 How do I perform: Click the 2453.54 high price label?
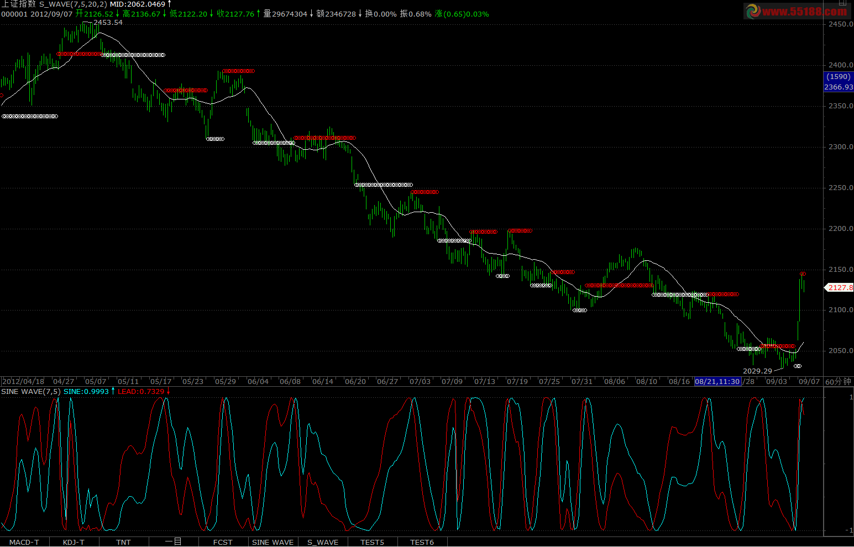(x=108, y=23)
